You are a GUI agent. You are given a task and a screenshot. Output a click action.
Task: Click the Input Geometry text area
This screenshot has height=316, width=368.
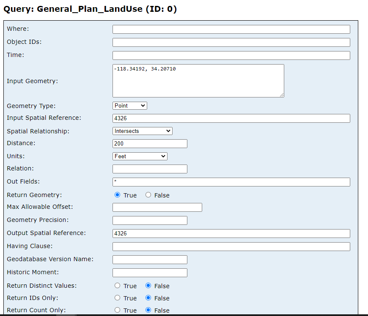point(198,81)
